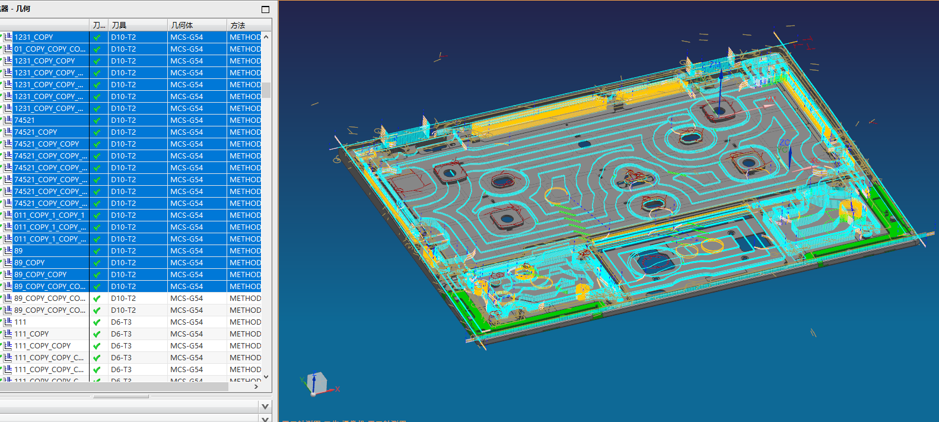Click the operation icon of row 89_COPY

[x=8, y=262]
